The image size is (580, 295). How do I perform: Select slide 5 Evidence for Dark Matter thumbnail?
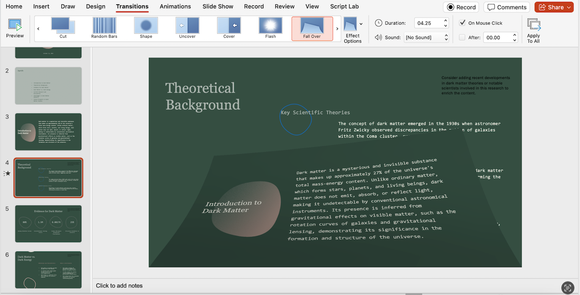pyautogui.click(x=48, y=224)
